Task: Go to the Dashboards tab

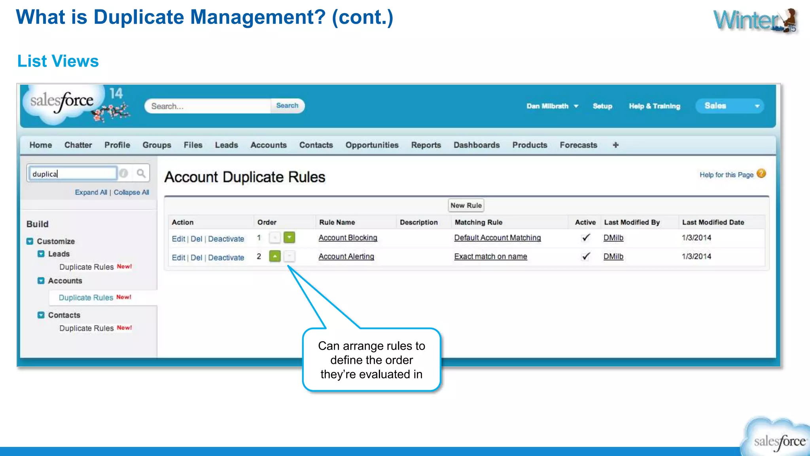Action: tap(477, 145)
